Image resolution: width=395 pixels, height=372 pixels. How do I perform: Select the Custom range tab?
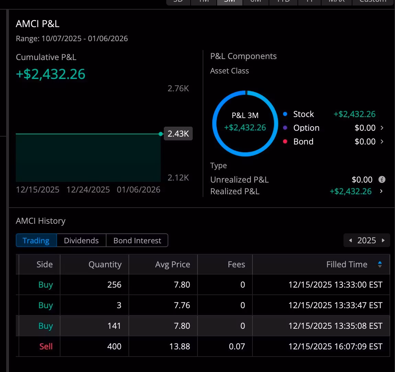click(373, 2)
